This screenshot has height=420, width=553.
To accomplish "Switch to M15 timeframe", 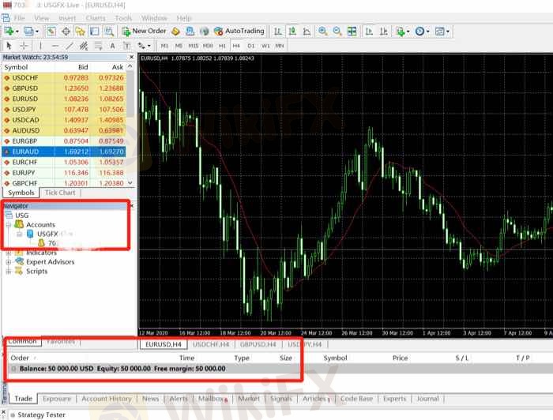I will [x=194, y=46].
